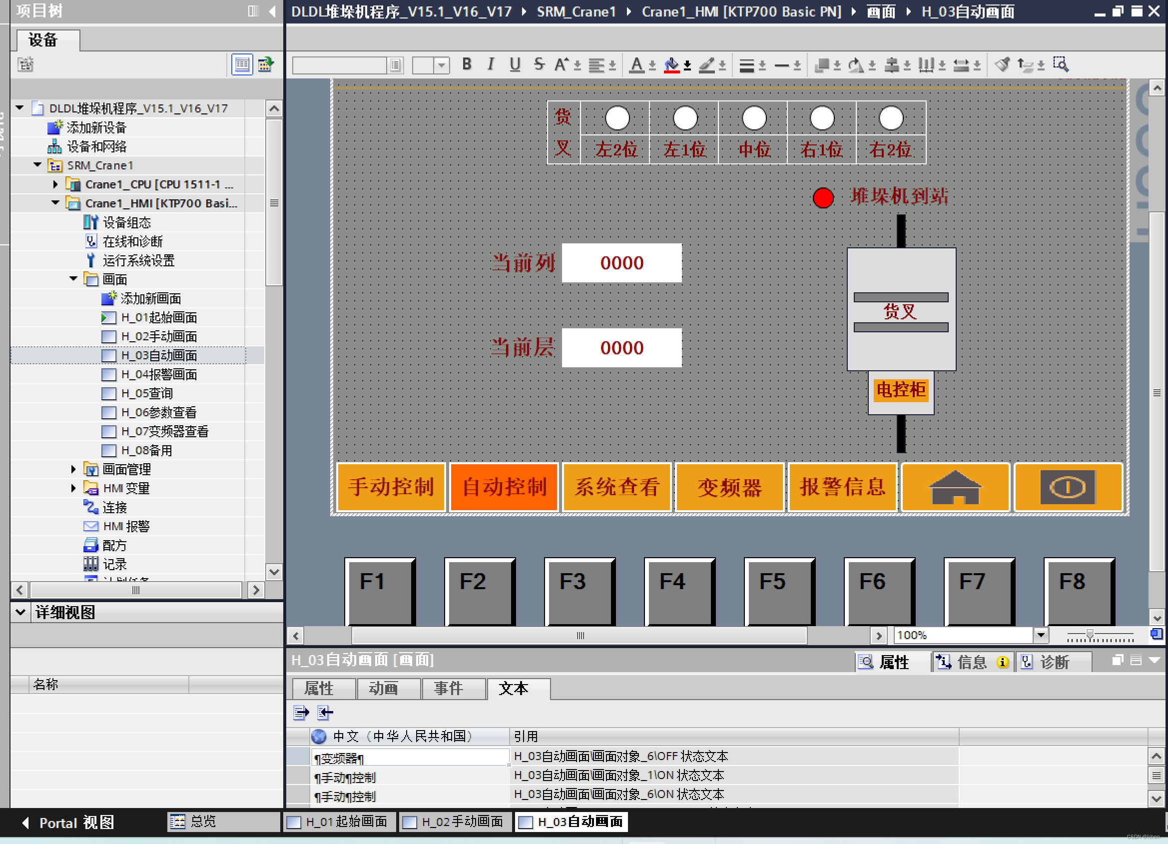Switch to the 事件 properties tab
The height and width of the screenshot is (844, 1168).
pos(448,689)
